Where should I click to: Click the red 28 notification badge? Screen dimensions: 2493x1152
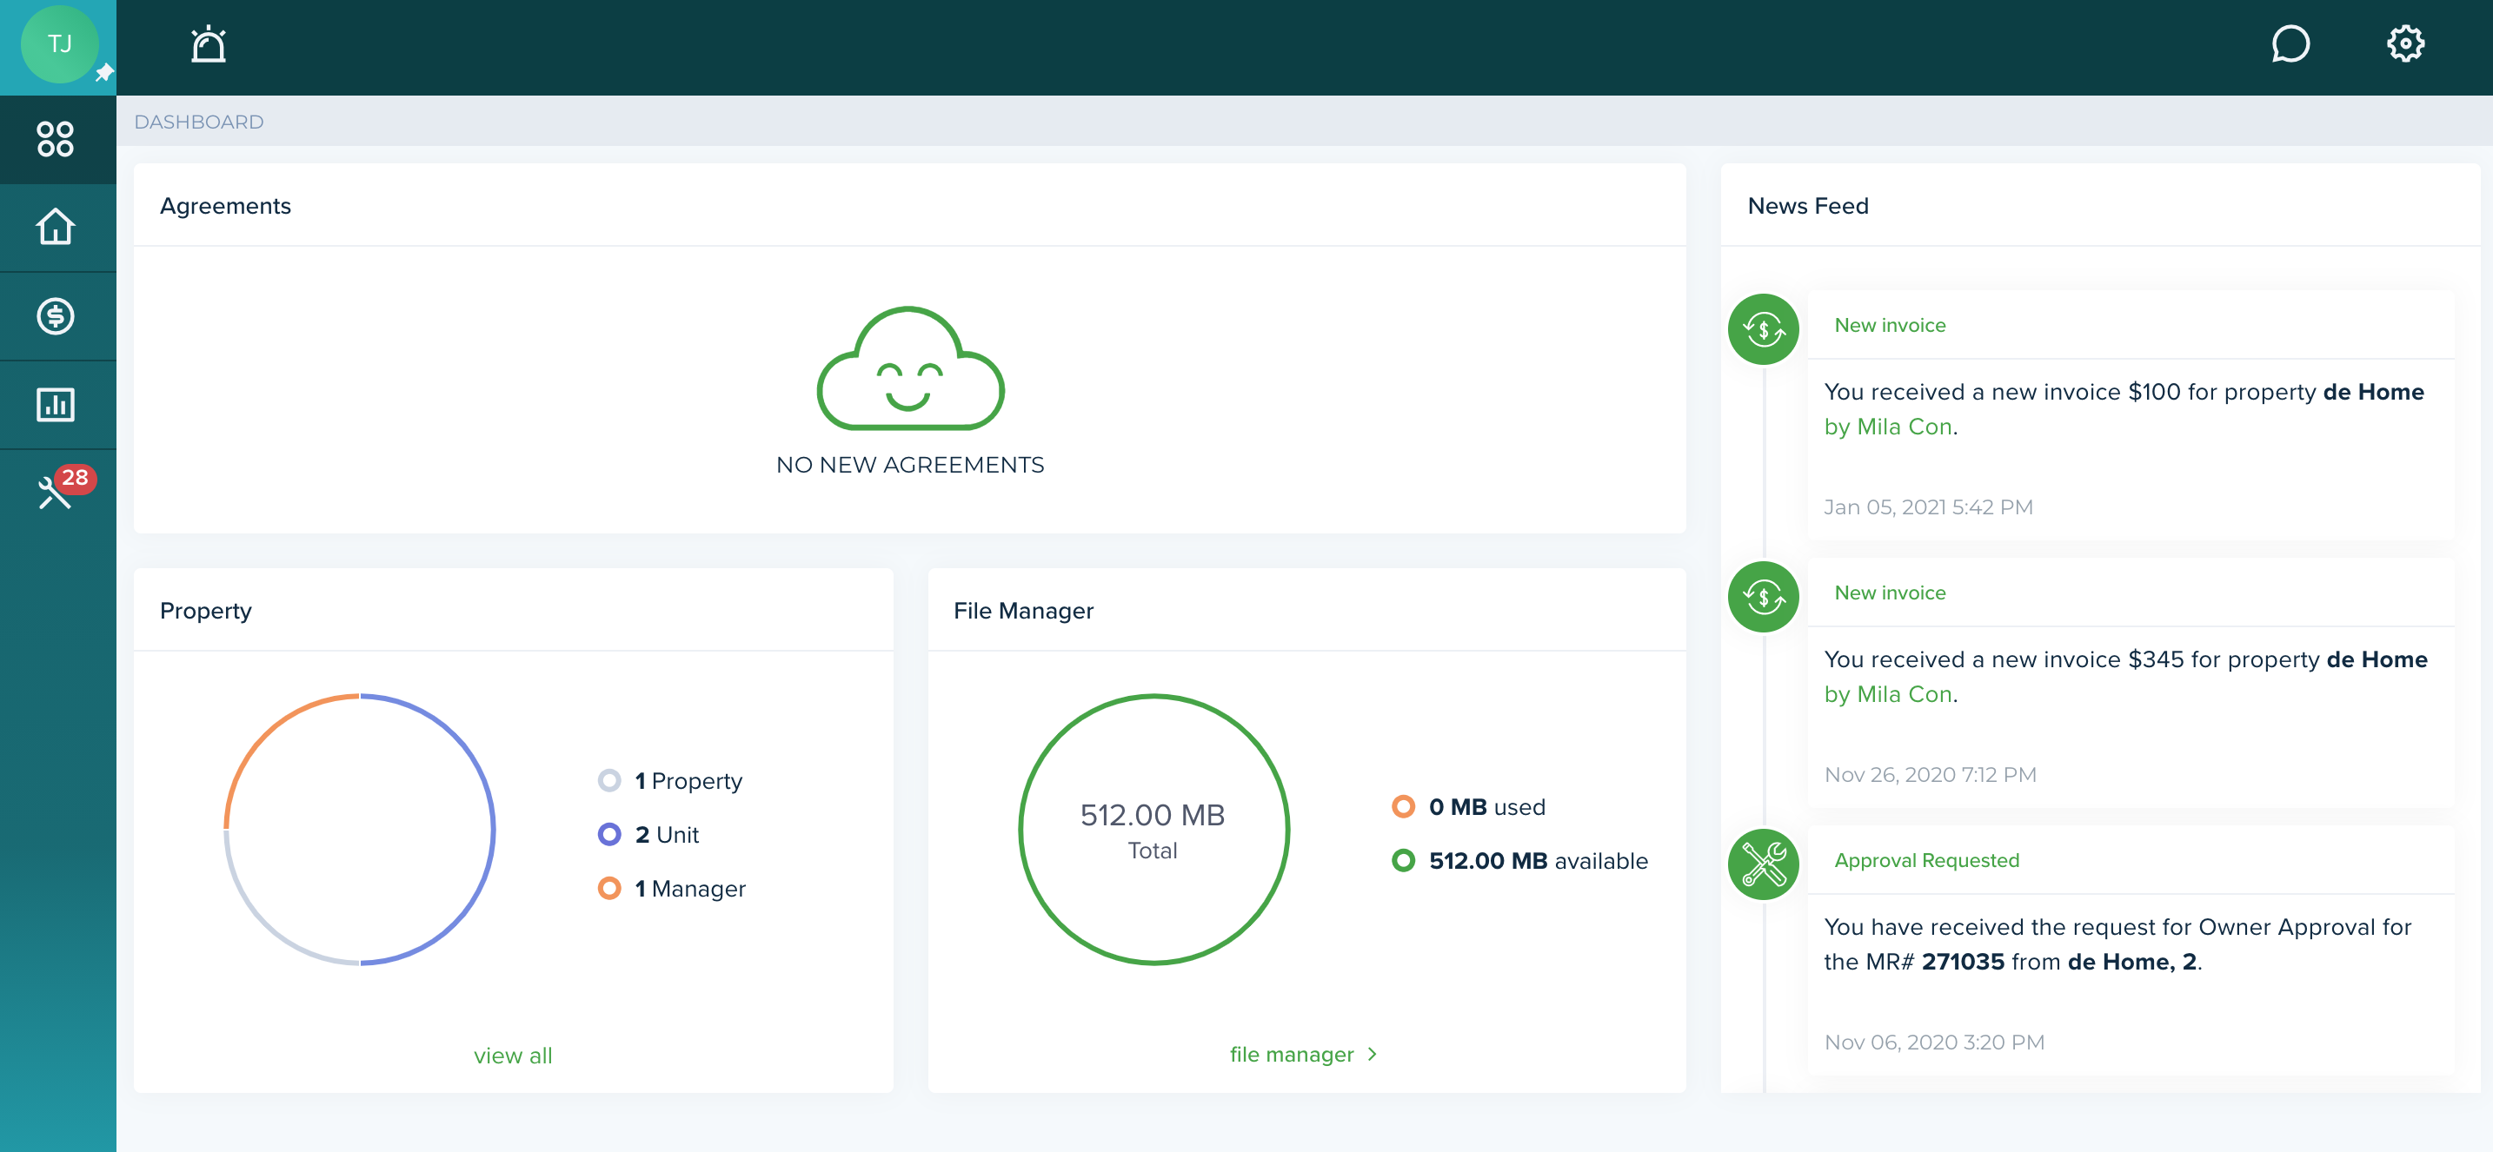(75, 478)
